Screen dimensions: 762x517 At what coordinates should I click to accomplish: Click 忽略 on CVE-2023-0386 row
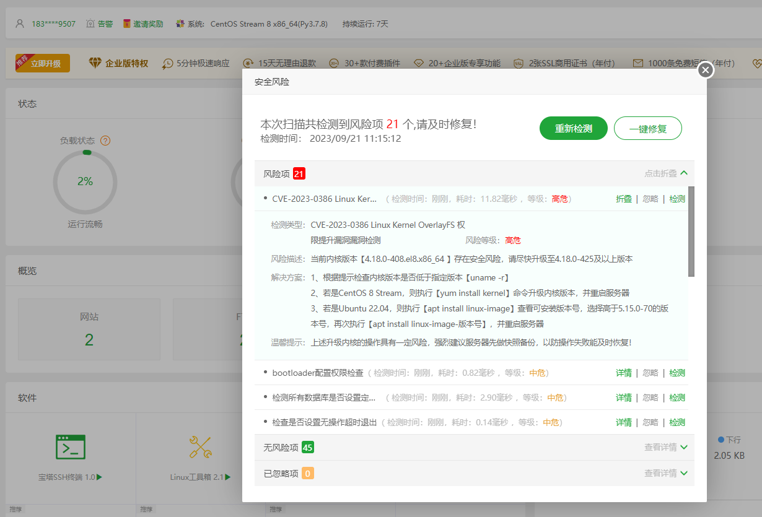point(650,199)
